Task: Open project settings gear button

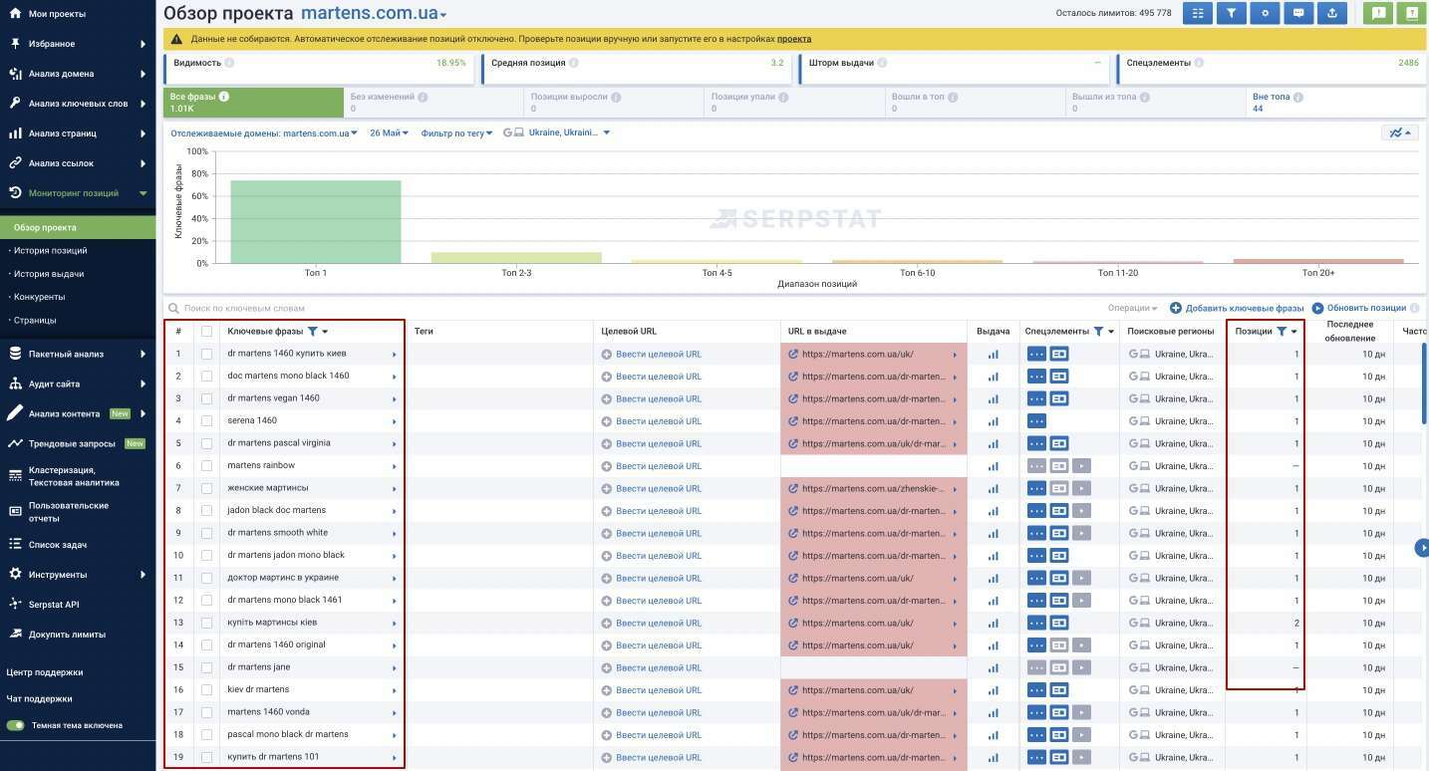Action: 1265,13
